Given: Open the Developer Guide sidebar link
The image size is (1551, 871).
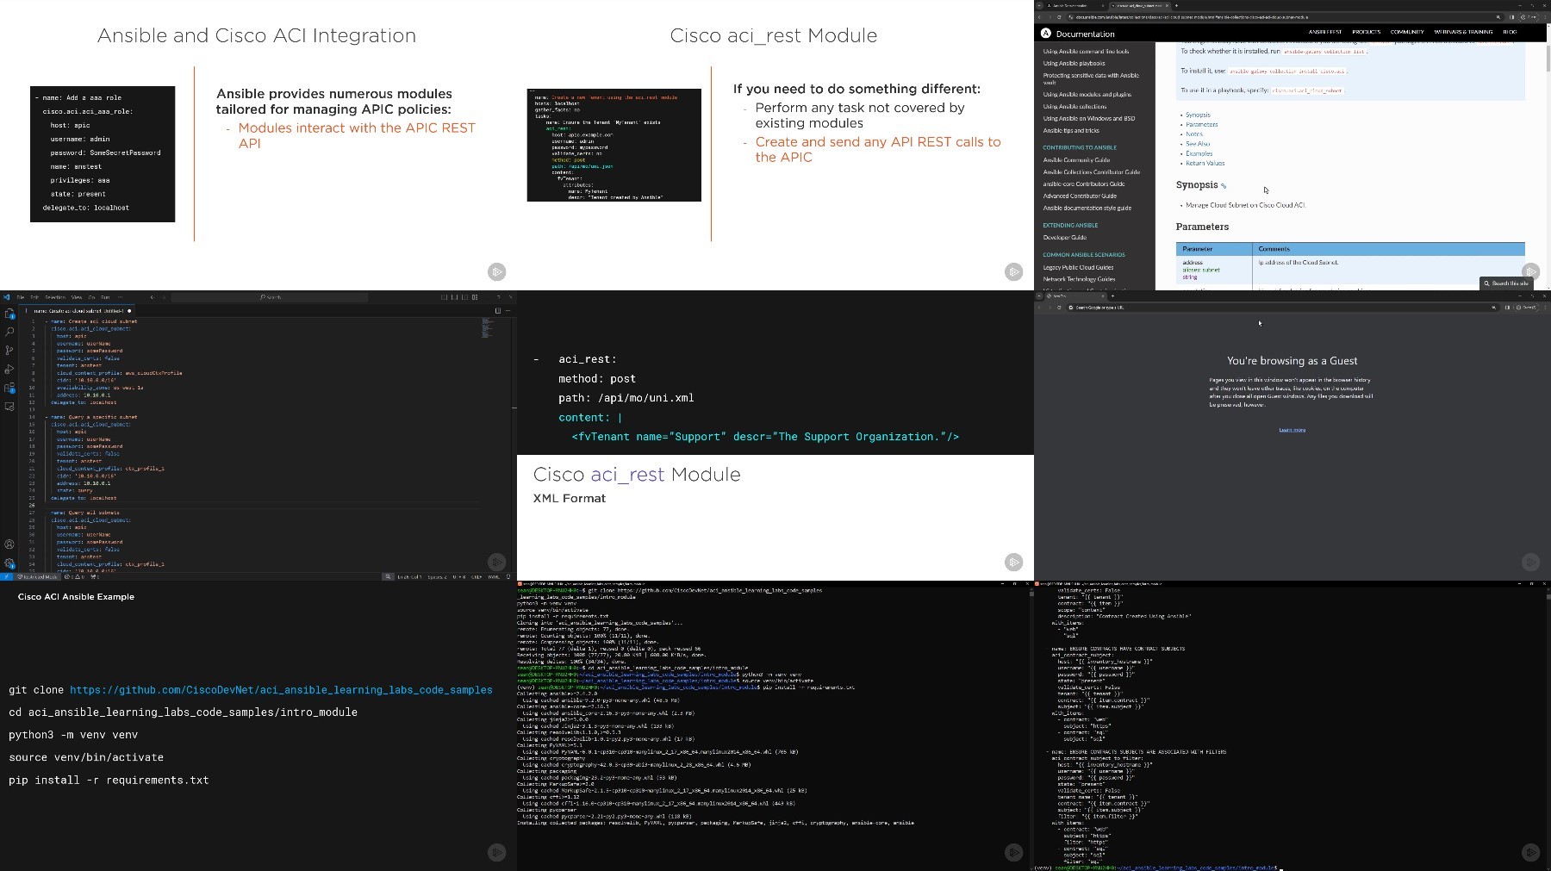Looking at the screenshot, I should point(1065,238).
